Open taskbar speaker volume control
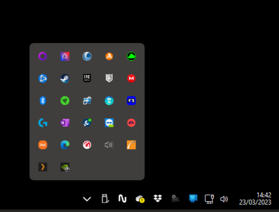Viewport: 279px width, 212px height. 224,199
